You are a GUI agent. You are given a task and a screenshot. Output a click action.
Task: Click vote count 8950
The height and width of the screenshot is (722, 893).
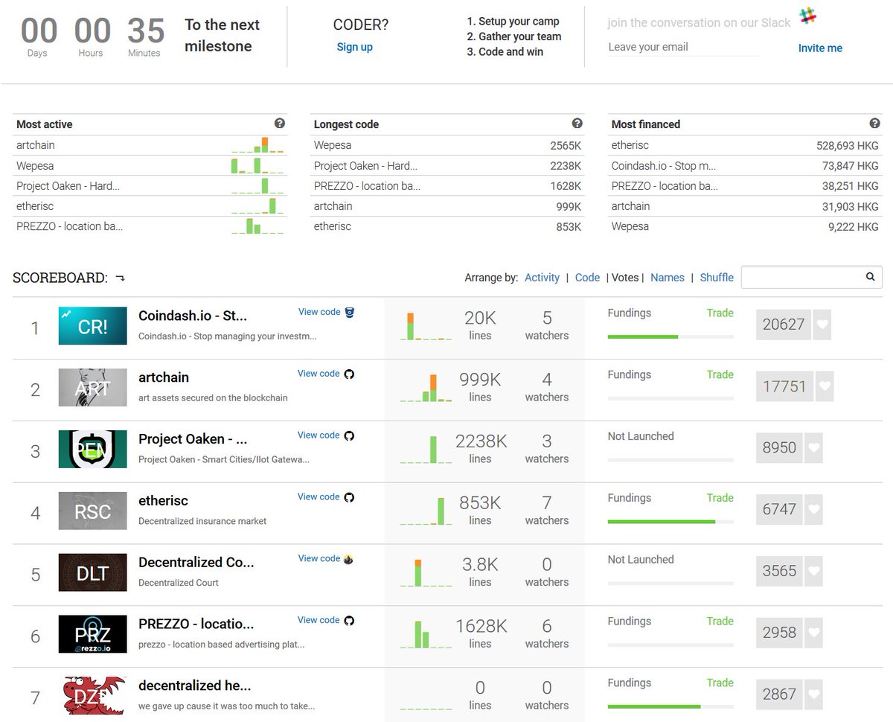coord(780,448)
